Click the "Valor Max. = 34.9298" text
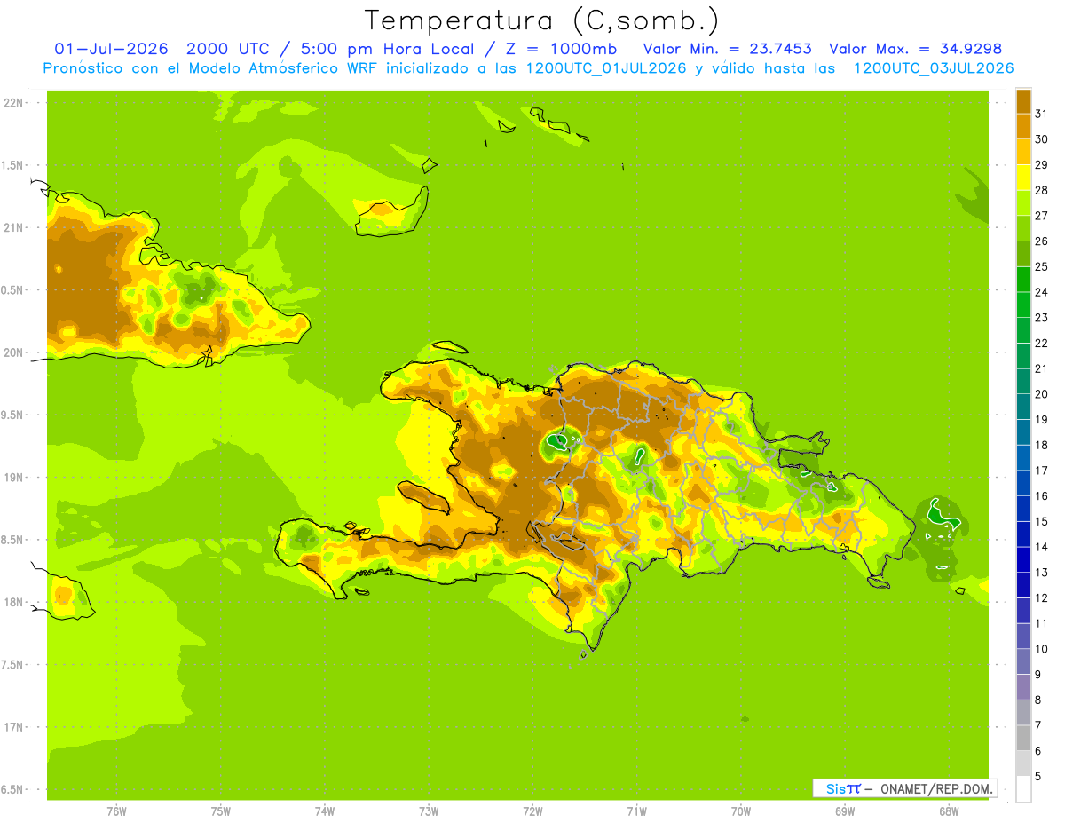The width and height of the screenshot is (1065, 823). [x=915, y=49]
